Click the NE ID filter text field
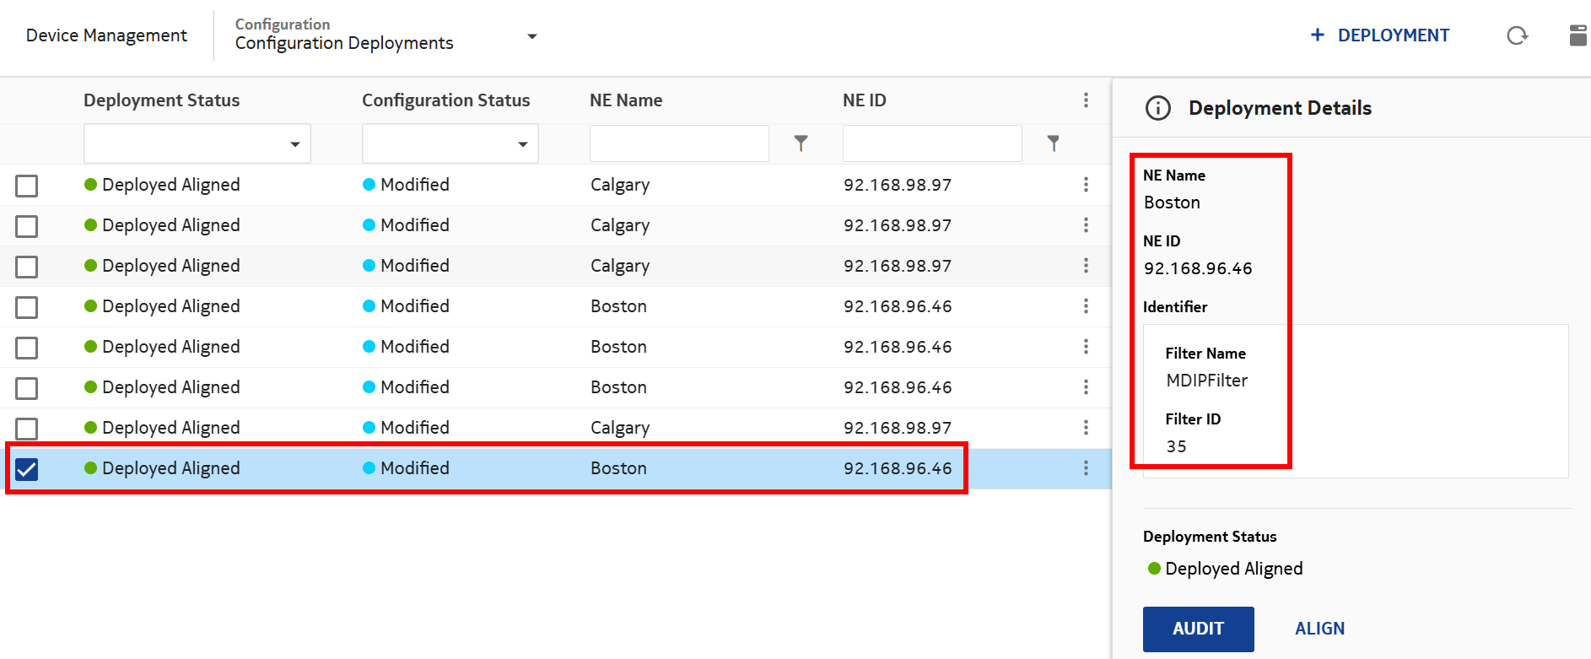 [x=931, y=143]
